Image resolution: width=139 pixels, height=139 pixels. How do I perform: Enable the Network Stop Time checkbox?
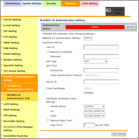pos(48,120)
